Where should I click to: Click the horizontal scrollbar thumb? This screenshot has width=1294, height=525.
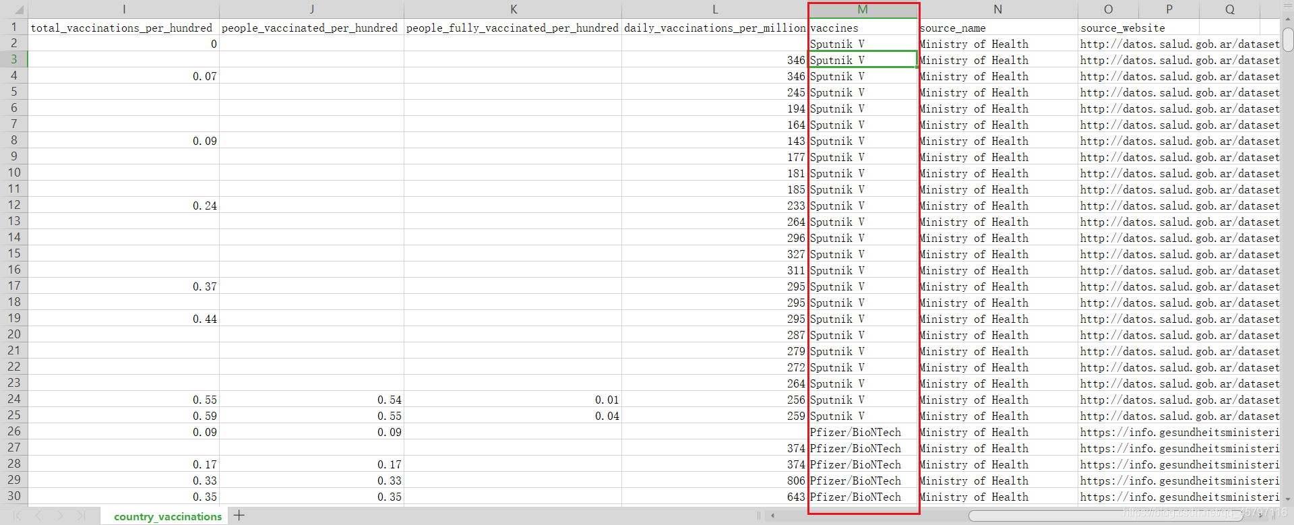tap(1105, 516)
